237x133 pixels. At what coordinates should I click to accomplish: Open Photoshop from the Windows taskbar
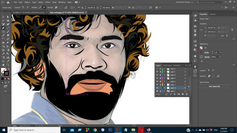(110, 130)
